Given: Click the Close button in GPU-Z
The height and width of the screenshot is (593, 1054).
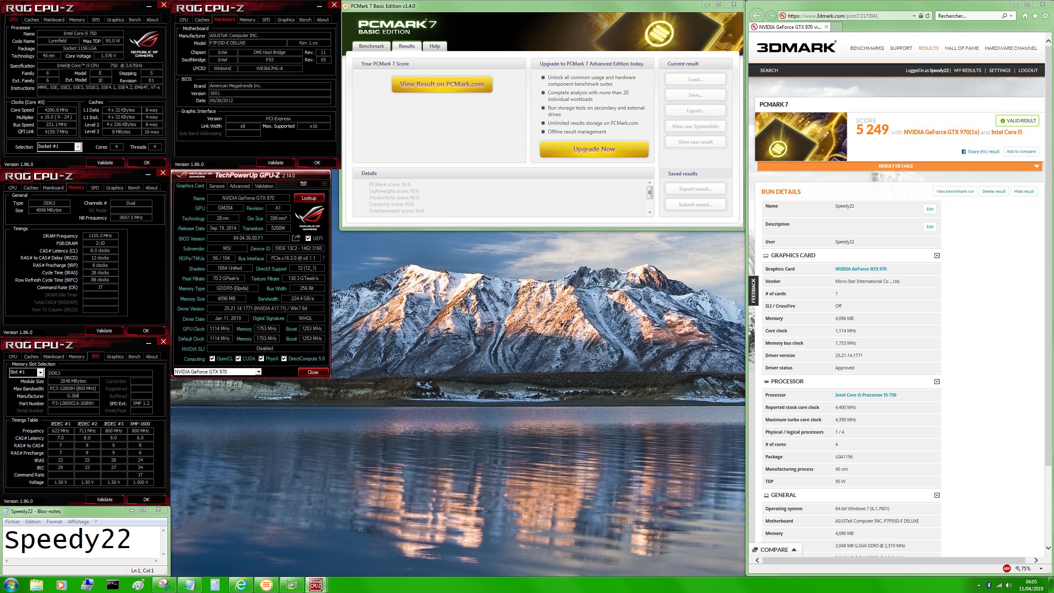Looking at the screenshot, I should [x=313, y=372].
